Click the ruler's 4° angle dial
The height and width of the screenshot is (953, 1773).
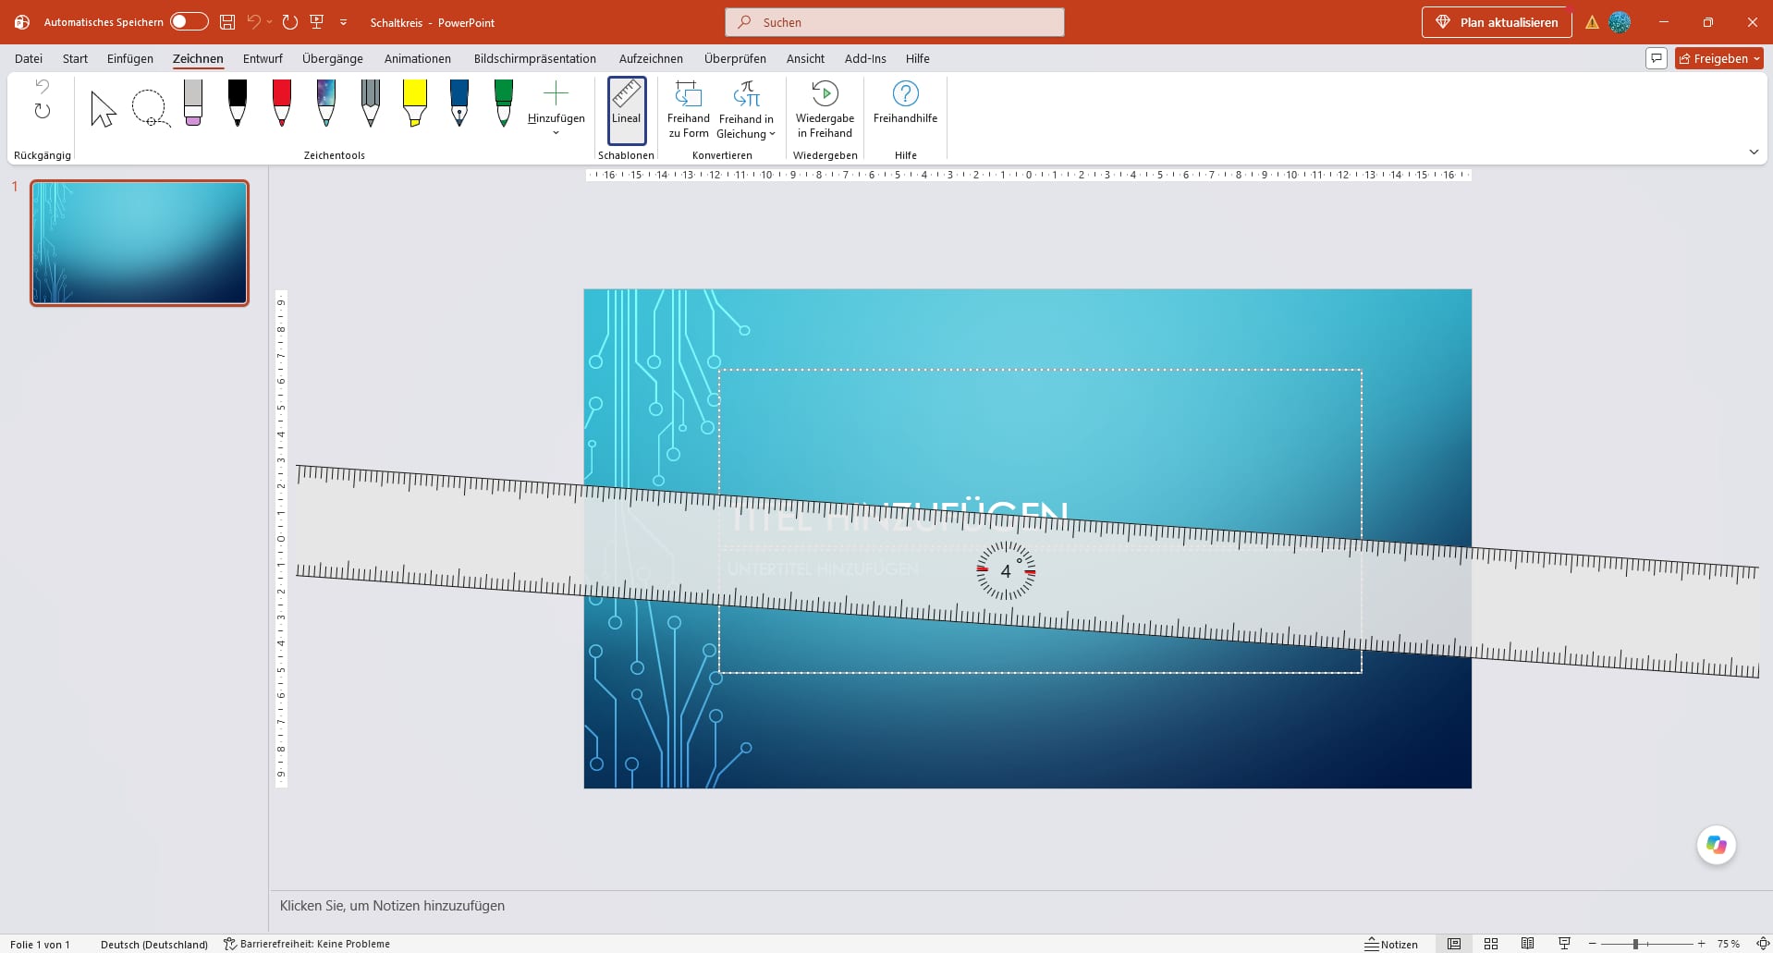(x=1006, y=571)
